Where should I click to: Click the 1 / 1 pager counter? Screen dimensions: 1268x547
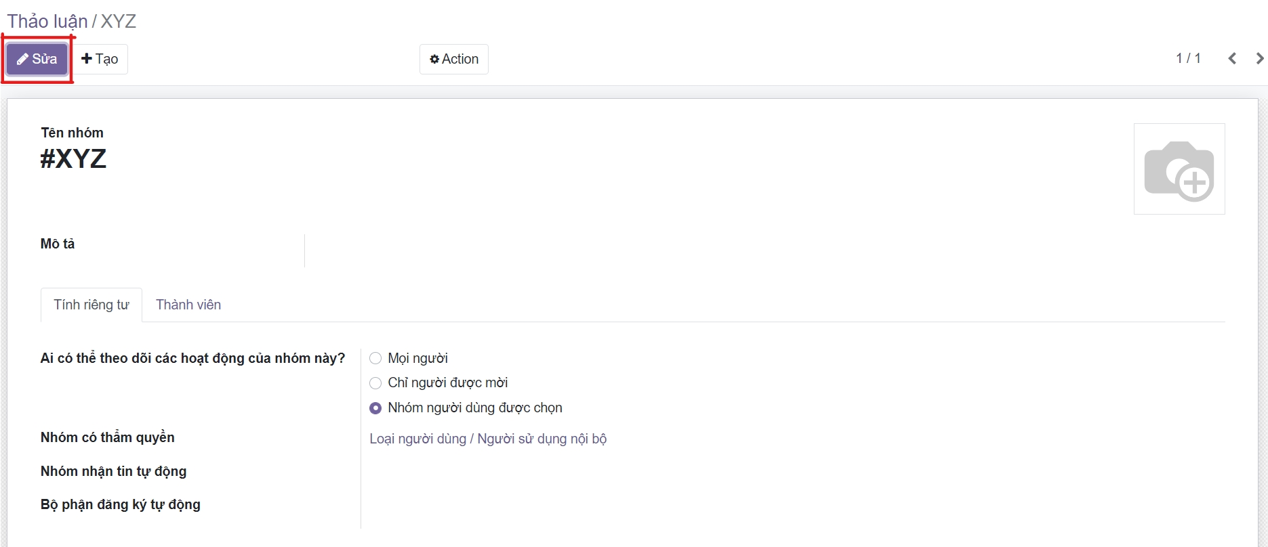coord(1188,59)
